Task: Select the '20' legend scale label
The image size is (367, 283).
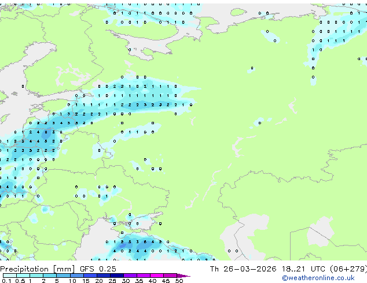Action: [x=99, y=281]
